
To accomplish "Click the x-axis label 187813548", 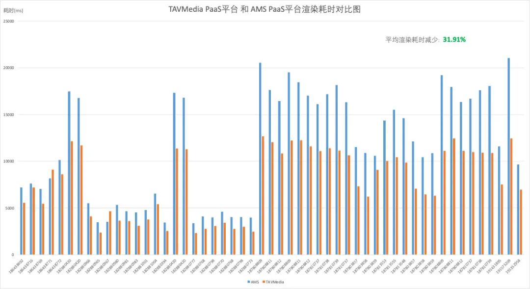I will (398, 266).
